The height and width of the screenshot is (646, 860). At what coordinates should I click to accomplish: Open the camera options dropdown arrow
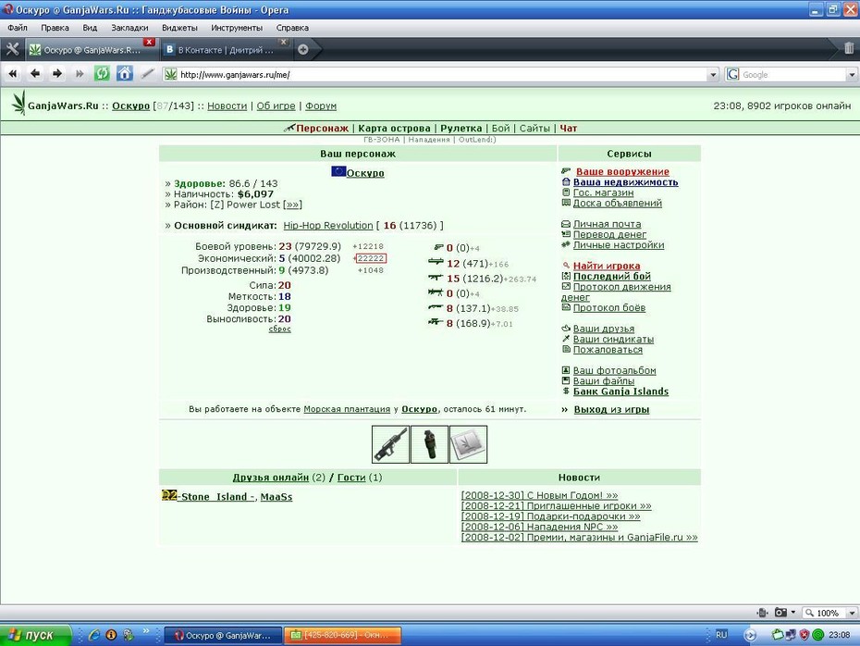pos(793,613)
